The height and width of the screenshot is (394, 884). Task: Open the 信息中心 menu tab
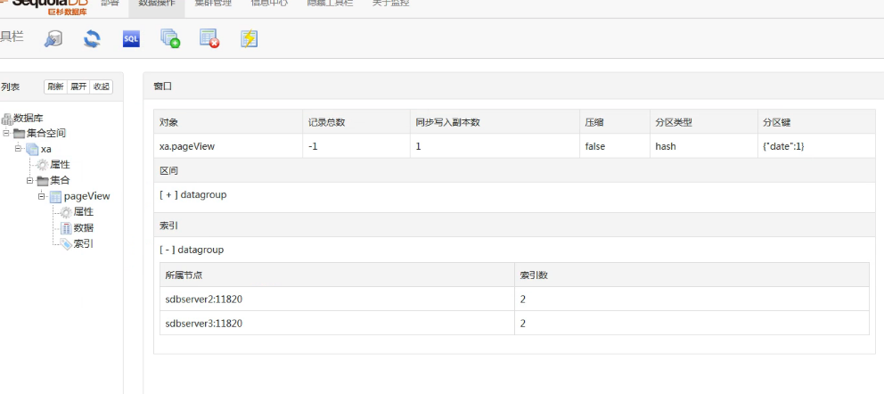point(268,4)
